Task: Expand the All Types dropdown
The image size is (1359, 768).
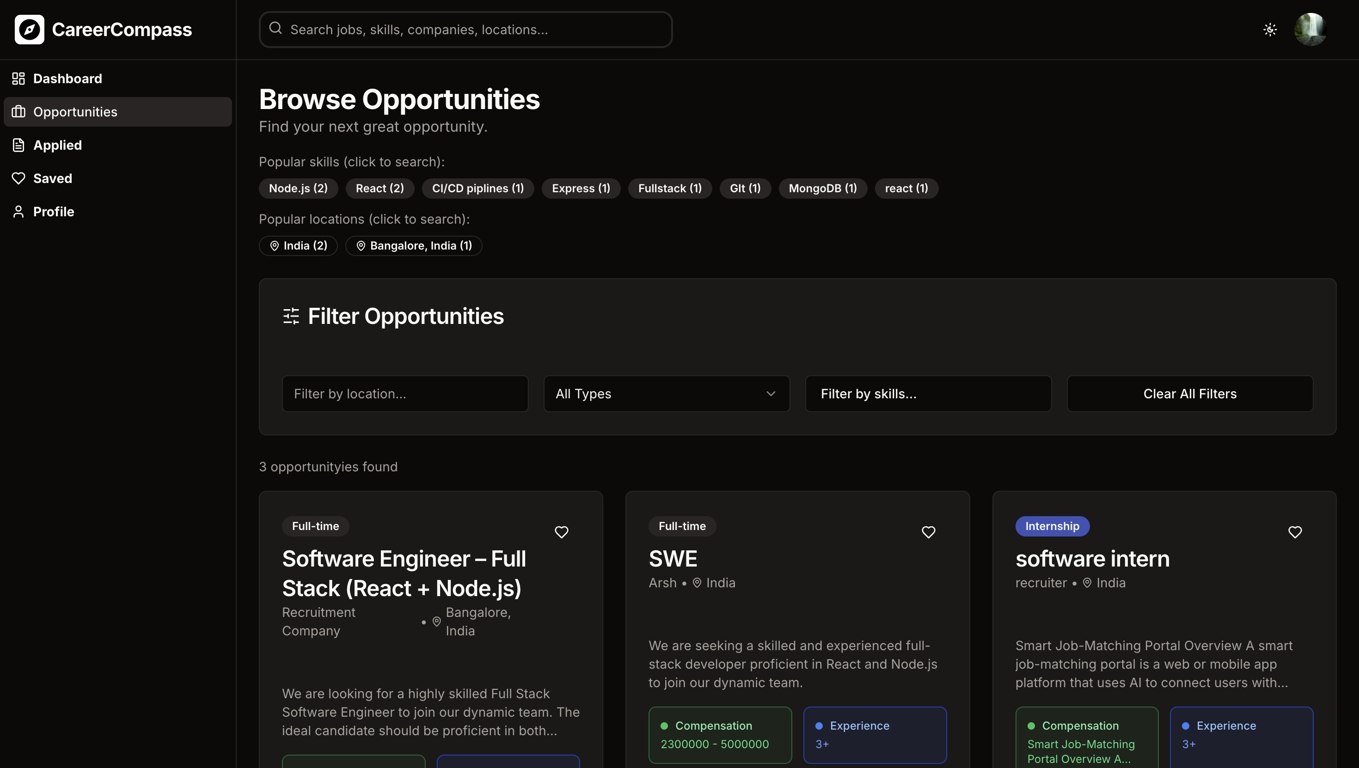Action: (666, 394)
